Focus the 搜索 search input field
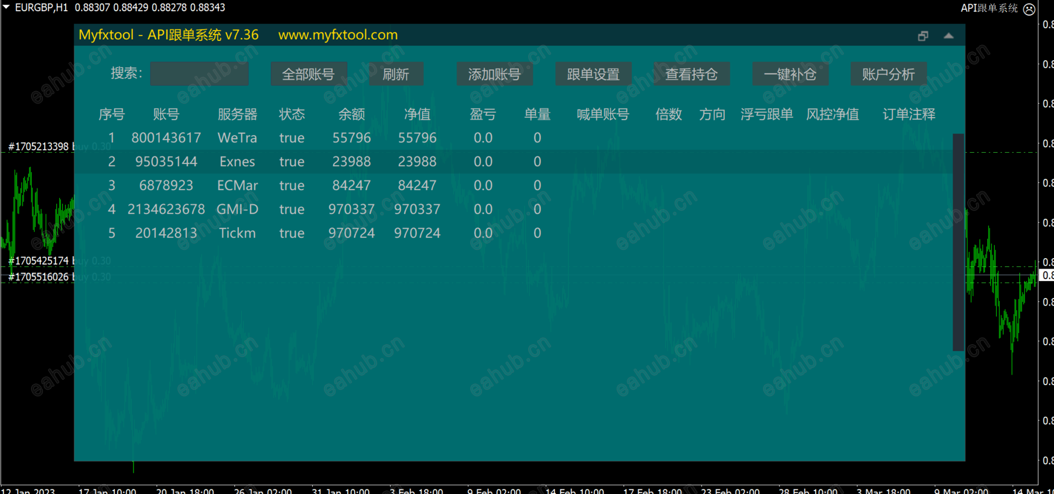 click(199, 74)
